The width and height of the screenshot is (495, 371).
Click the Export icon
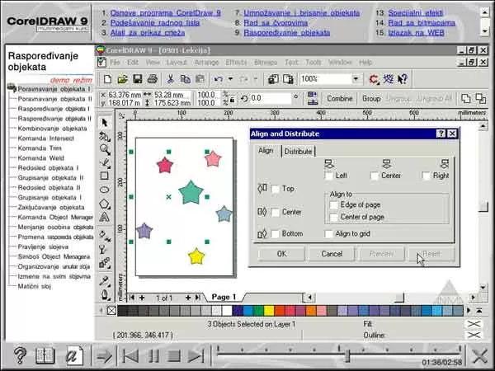288,79
